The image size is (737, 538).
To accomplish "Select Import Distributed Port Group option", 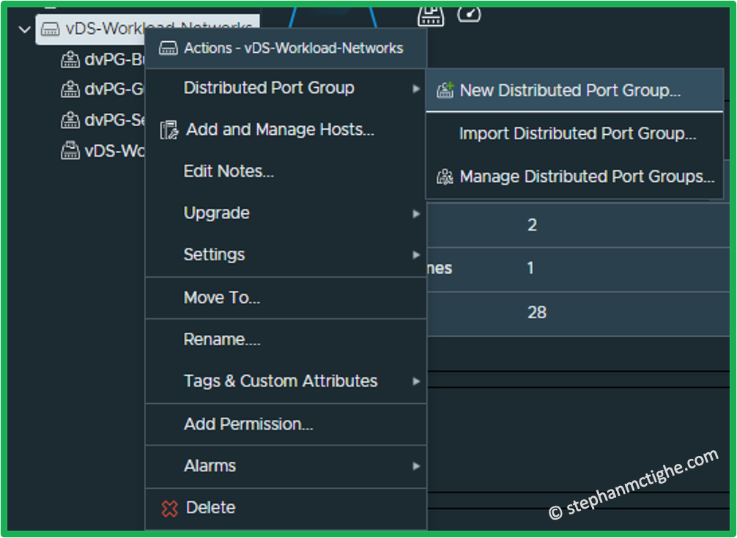I will pyautogui.click(x=577, y=134).
